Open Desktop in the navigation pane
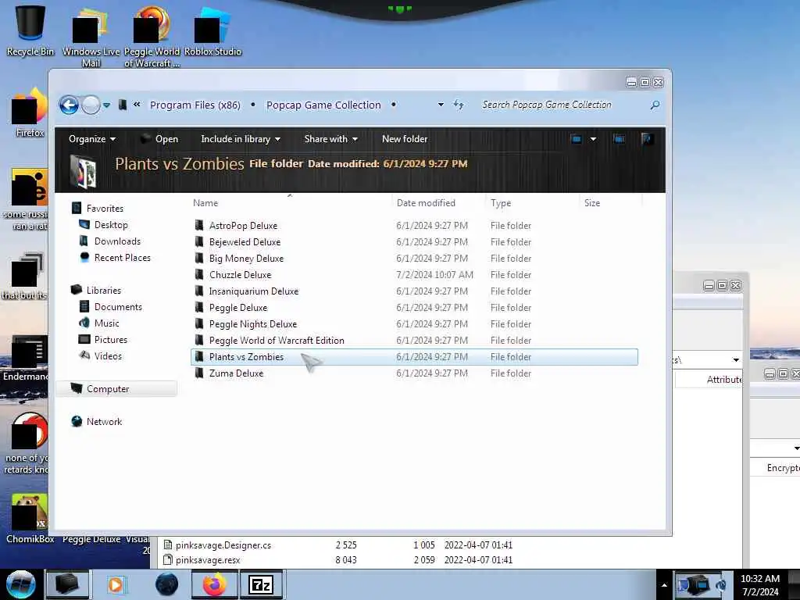Image resolution: width=800 pixels, height=600 pixels. (111, 224)
